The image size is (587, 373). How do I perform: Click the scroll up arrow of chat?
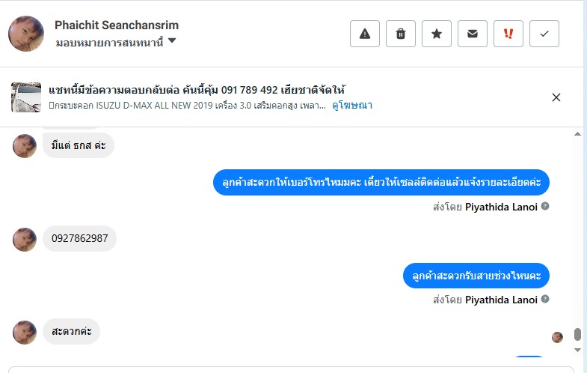(577, 134)
